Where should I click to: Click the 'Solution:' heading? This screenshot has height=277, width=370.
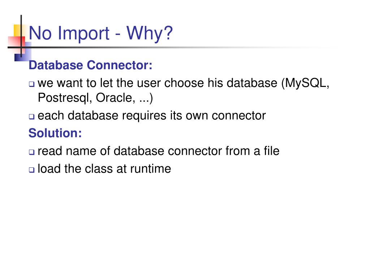click(x=55, y=133)
